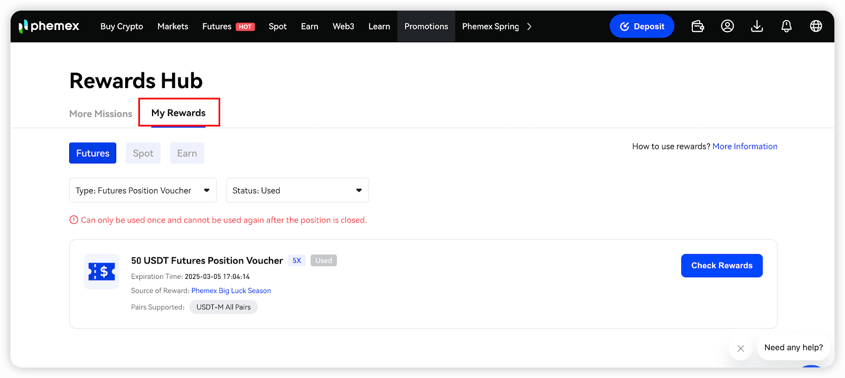The image size is (845, 378).
Task: Open the Status: Used dropdown
Action: [297, 190]
